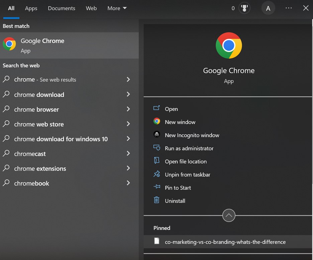Click the Unpin from taskbar icon
Viewport: 313px width, 260px height.
coord(156,174)
